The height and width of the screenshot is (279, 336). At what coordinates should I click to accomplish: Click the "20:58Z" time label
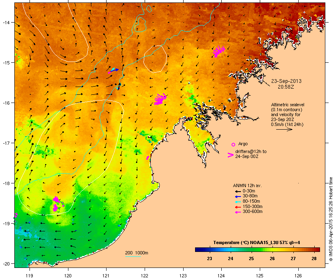[286, 87]
